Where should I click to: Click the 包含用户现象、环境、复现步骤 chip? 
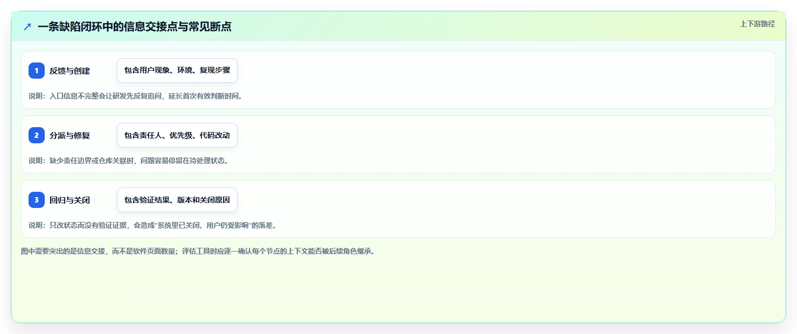[x=177, y=71]
